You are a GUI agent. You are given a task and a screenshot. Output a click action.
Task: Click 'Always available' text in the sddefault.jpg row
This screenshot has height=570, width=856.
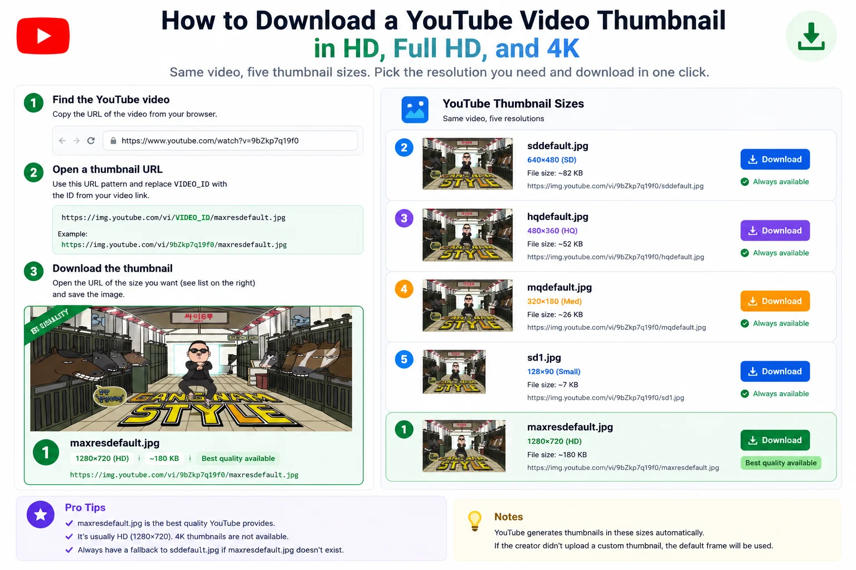coord(781,181)
